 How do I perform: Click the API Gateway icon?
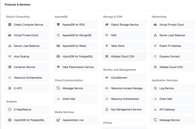(x=155, y=109)
